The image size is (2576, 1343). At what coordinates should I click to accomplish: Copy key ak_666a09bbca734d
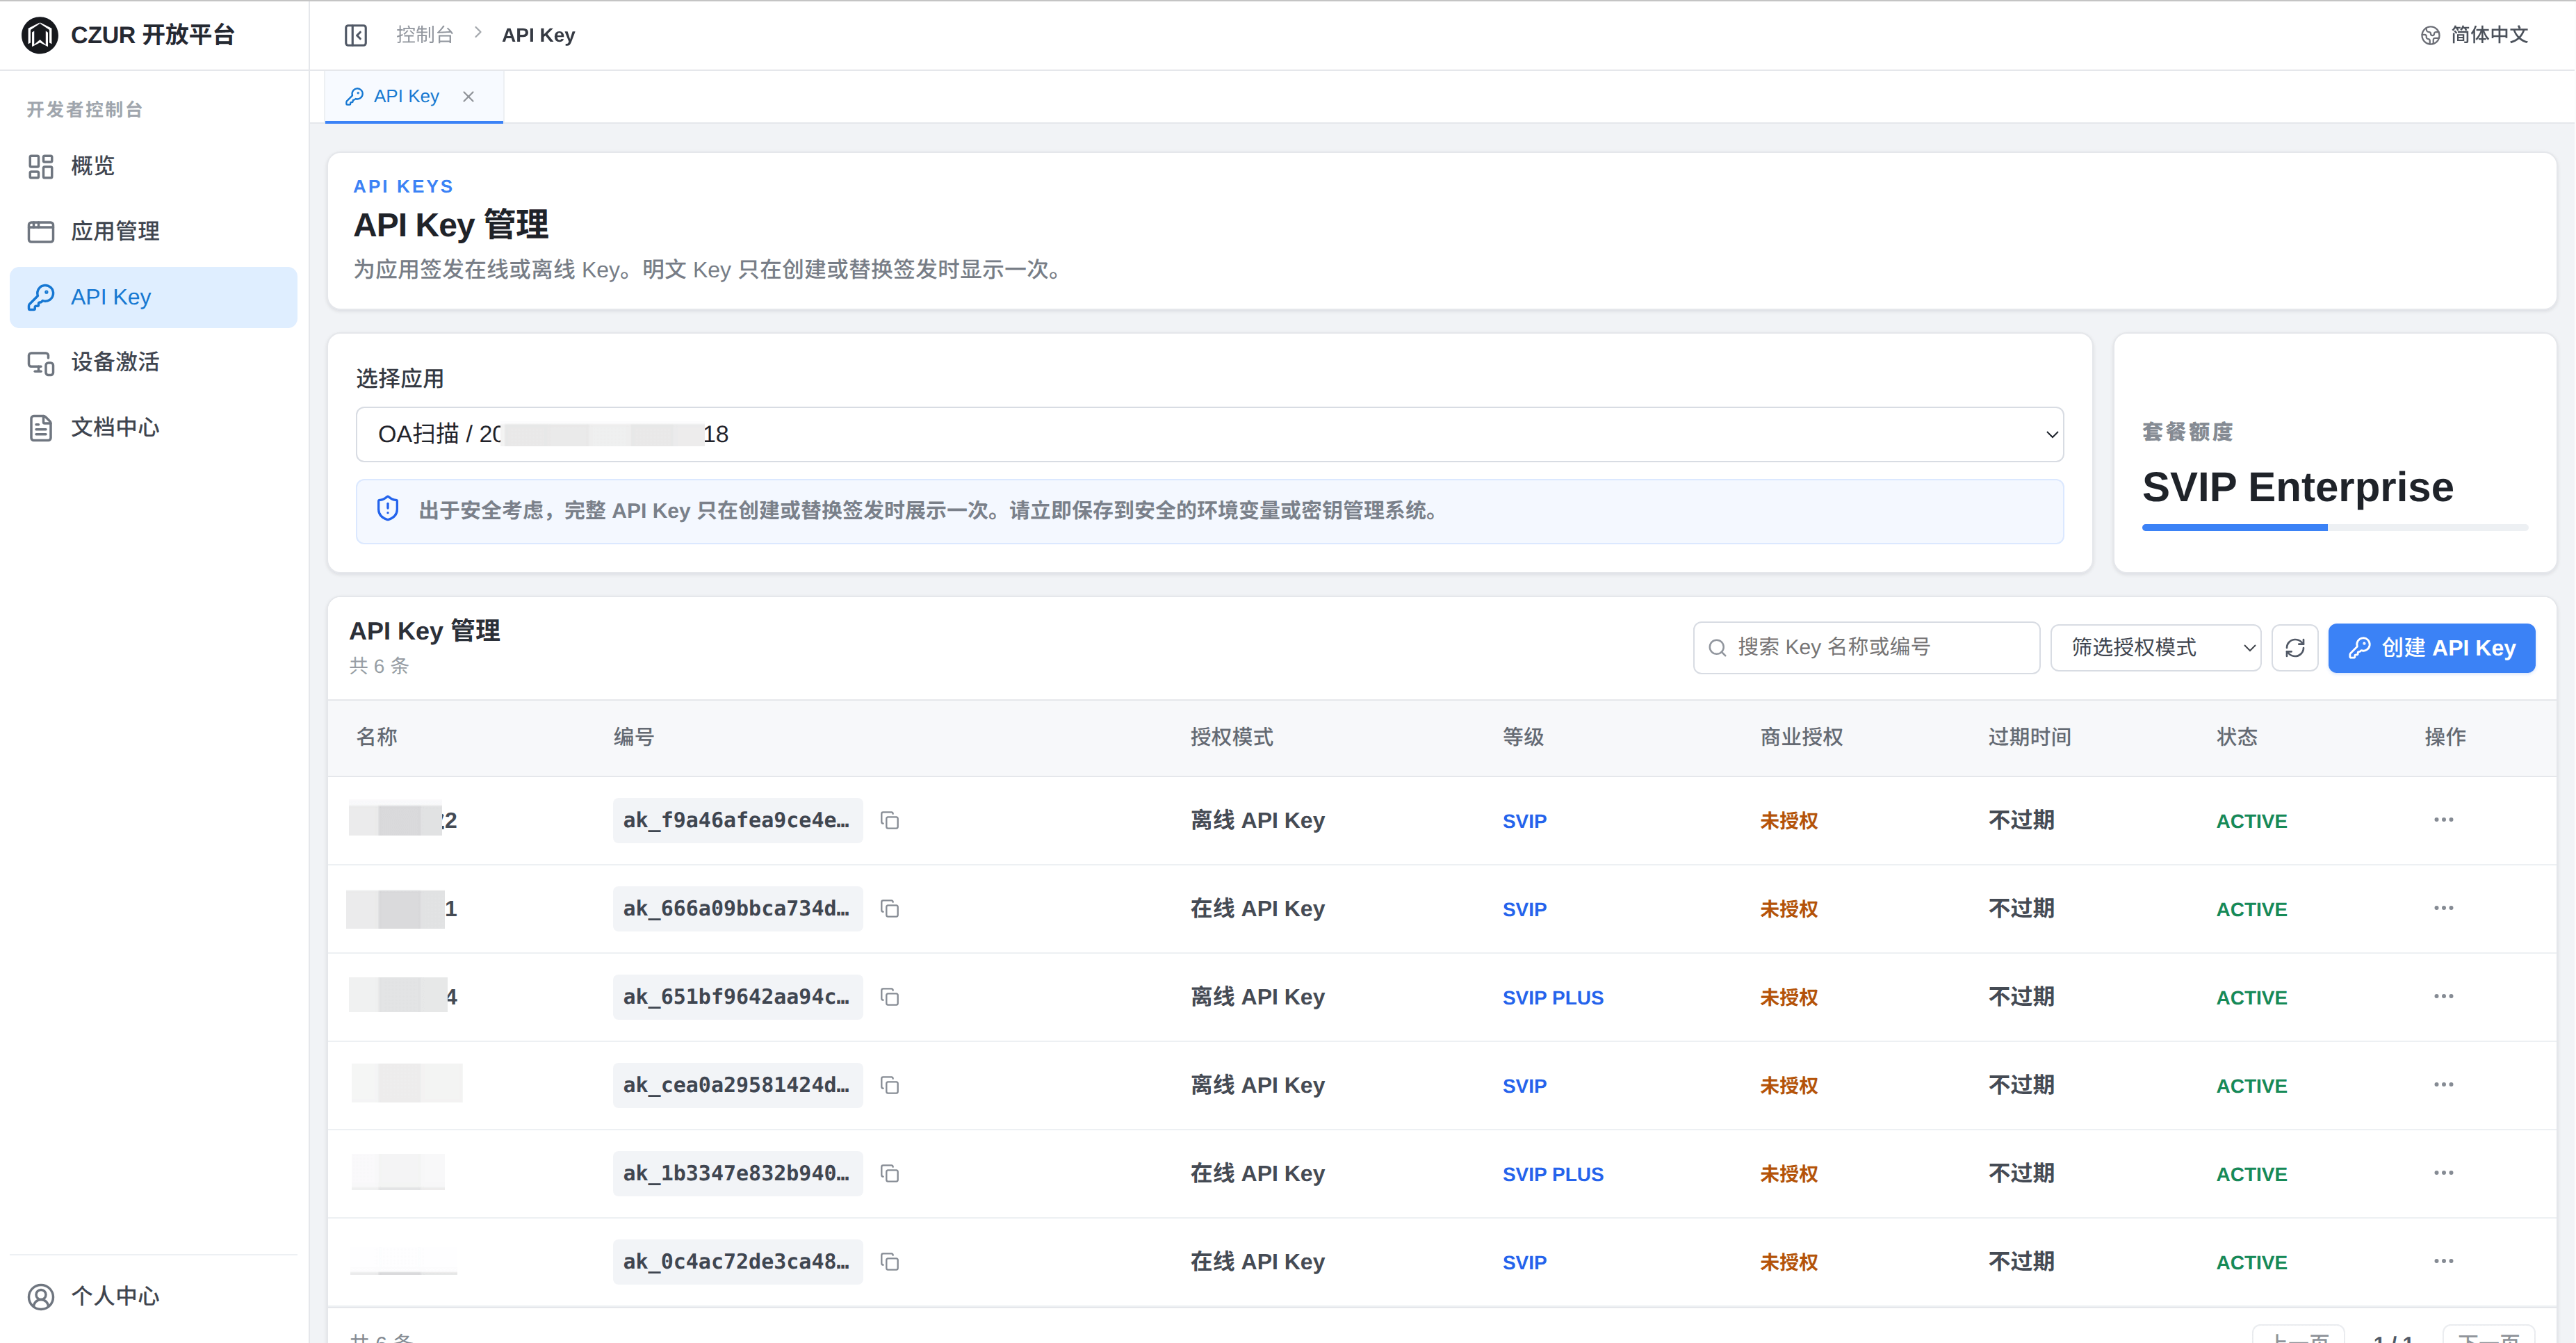coord(890,909)
